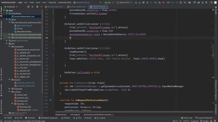
Task: Click the 4 spaces indent setting
Action: pos(194,121)
